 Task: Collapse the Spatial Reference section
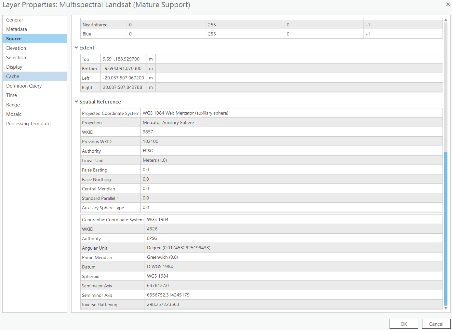[x=76, y=102]
